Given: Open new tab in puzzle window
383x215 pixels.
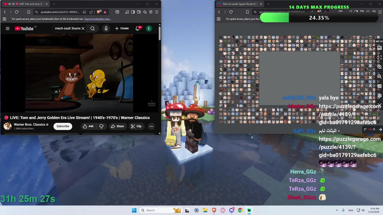Looking at the screenshot, I should click(268, 4).
